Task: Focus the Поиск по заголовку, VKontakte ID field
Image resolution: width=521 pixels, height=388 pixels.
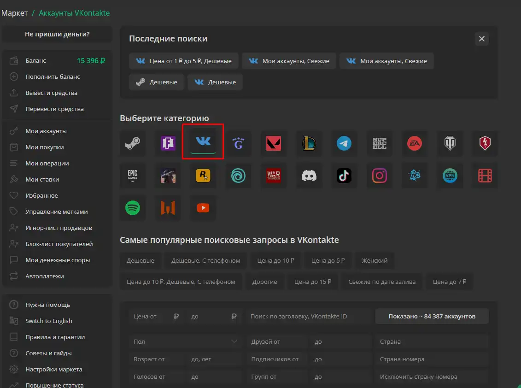Action: (x=309, y=316)
